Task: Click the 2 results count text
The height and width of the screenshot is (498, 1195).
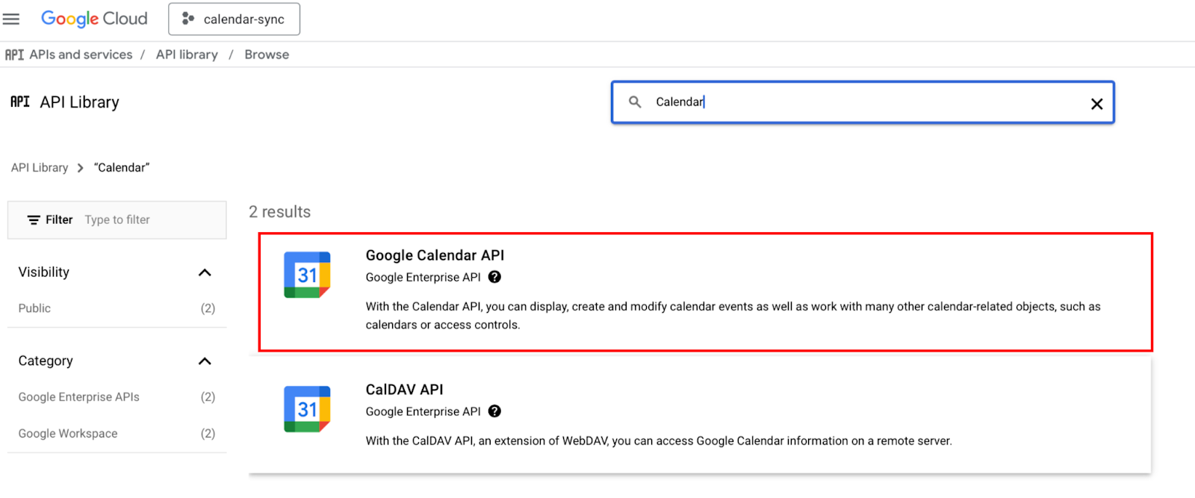Action: 279,212
